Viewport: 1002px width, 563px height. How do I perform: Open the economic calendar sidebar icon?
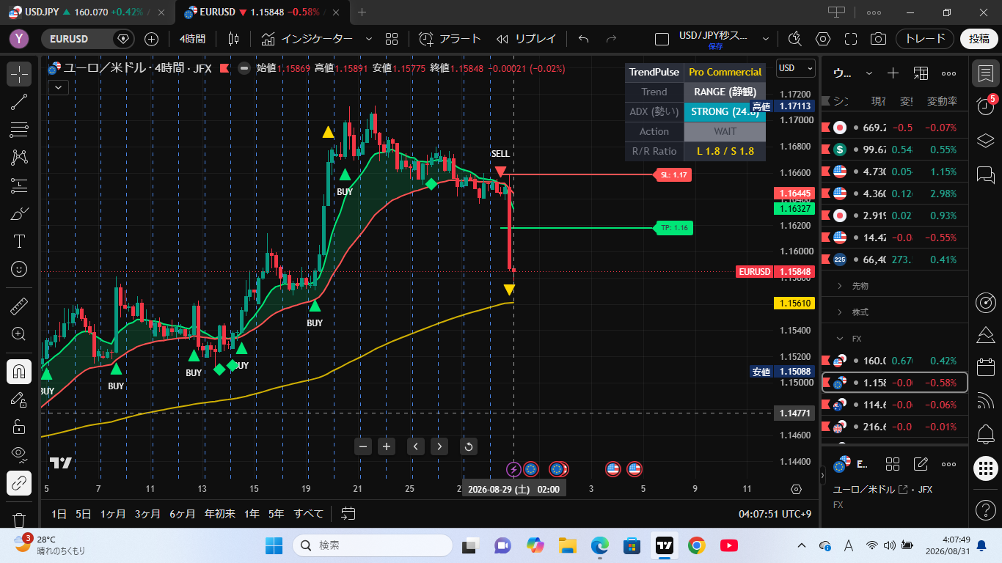(986, 367)
